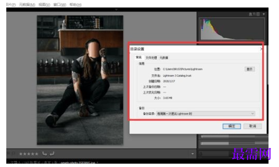Rotate photo counterclockwise with left rotate arrow
This screenshot has height=167, width=279.
(x=44, y=154)
